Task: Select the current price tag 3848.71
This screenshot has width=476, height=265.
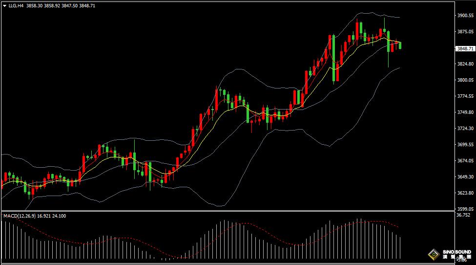Action: pos(465,48)
